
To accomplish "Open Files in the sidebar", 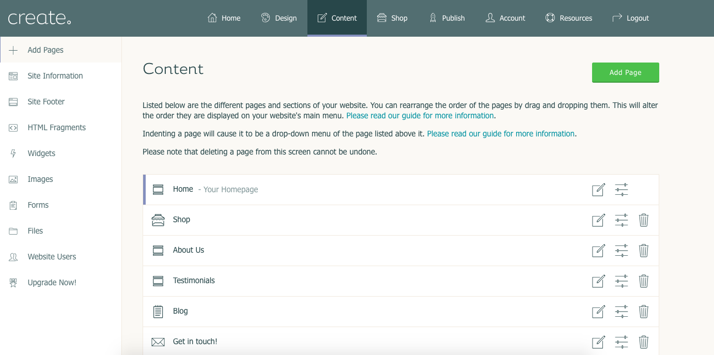I will coord(61,230).
